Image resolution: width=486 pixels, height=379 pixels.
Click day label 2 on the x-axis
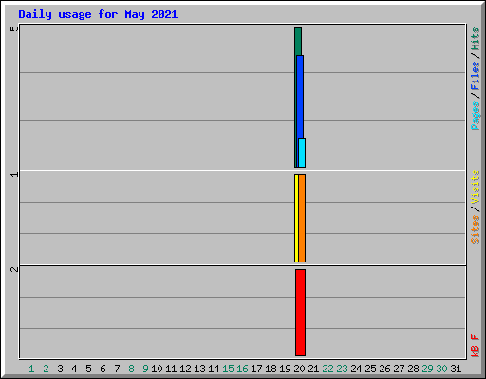coord(46,369)
